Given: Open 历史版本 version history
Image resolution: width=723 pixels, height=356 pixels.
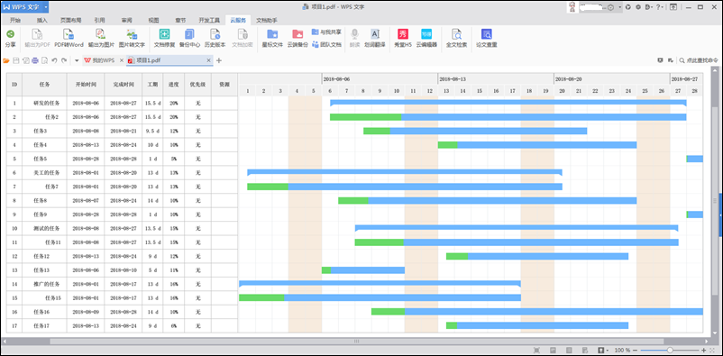Looking at the screenshot, I should pos(215,38).
